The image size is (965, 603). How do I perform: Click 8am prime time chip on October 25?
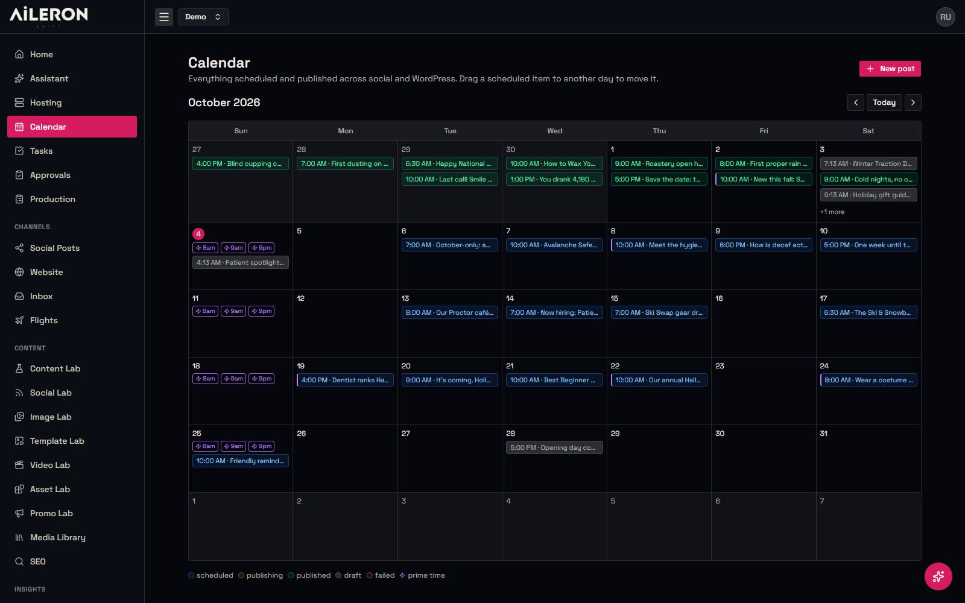(x=205, y=446)
